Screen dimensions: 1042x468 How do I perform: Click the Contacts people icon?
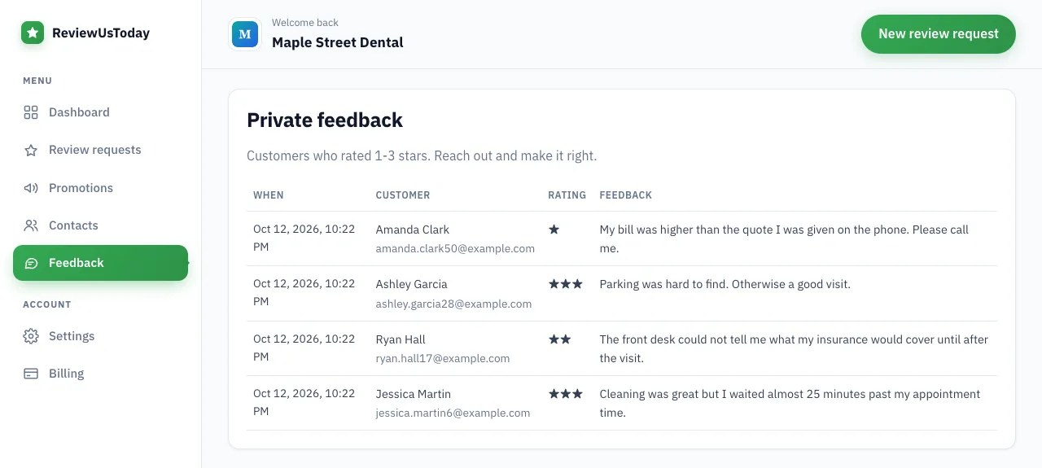31,225
